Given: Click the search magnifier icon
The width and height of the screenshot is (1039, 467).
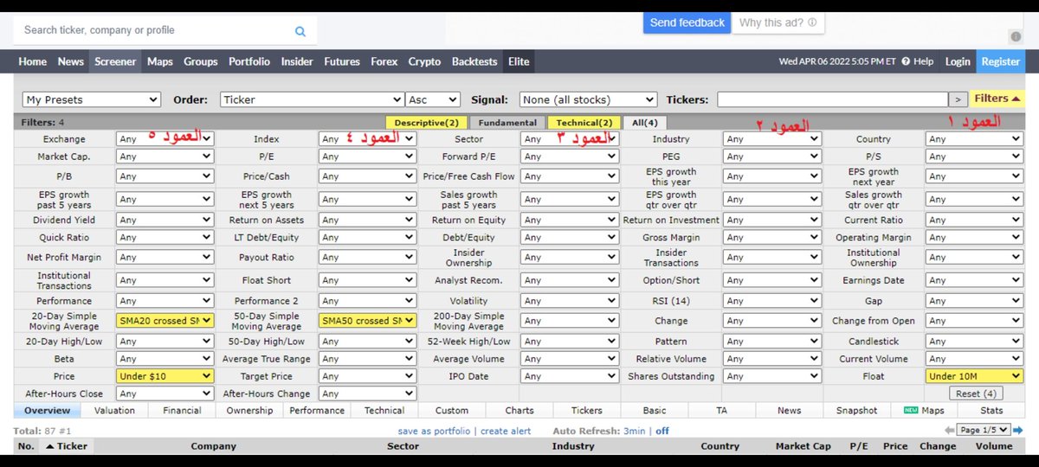Looking at the screenshot, I should [x=300, y=31].
